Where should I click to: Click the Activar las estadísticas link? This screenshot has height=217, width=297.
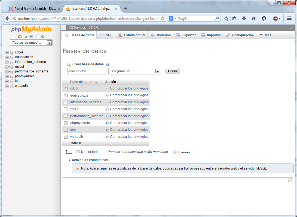tap(90, 160)
